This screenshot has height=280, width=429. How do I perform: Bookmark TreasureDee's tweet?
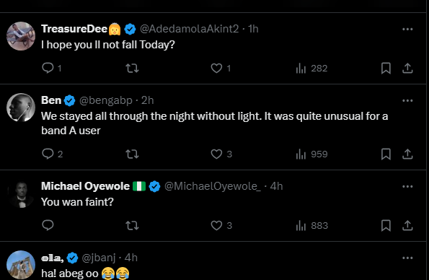(x=386, y=69)
